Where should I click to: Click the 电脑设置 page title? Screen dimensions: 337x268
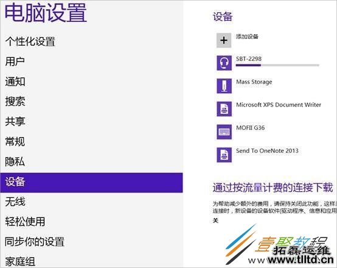46,12
